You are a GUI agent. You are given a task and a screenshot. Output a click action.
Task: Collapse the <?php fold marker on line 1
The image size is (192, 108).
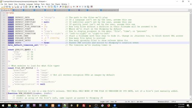7,13
